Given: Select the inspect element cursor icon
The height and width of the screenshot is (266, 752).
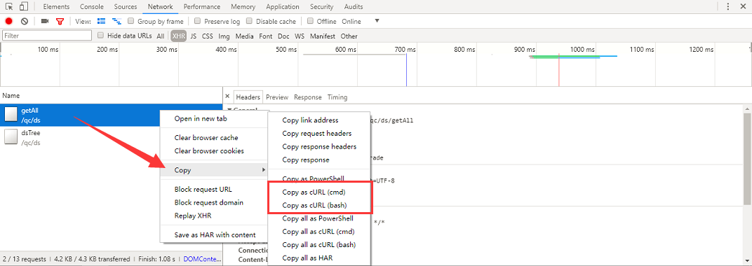Looking at the screenshot, I should coord(9,7).
